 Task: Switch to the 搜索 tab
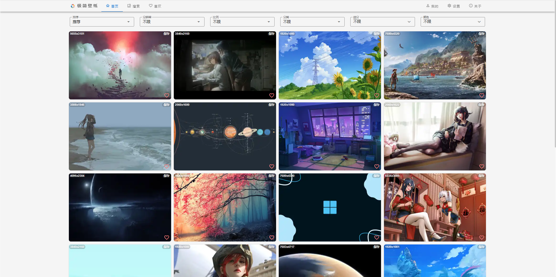(133, 6)
